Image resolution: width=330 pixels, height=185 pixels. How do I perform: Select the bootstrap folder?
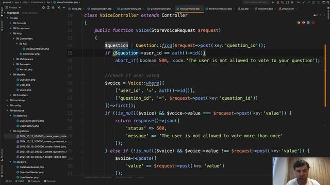(17, 100)
